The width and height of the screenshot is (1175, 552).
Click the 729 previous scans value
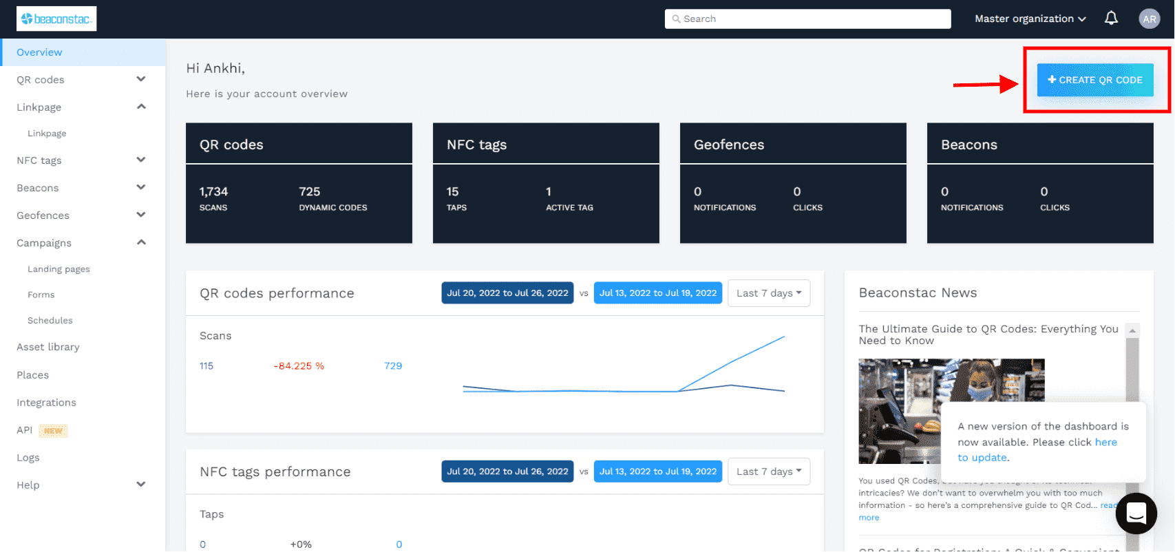[x=393, y=366]
